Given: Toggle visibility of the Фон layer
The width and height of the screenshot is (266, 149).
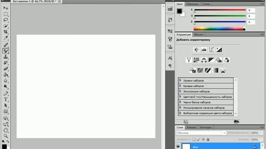Looking at the screenshot, I should click(178, 146).
